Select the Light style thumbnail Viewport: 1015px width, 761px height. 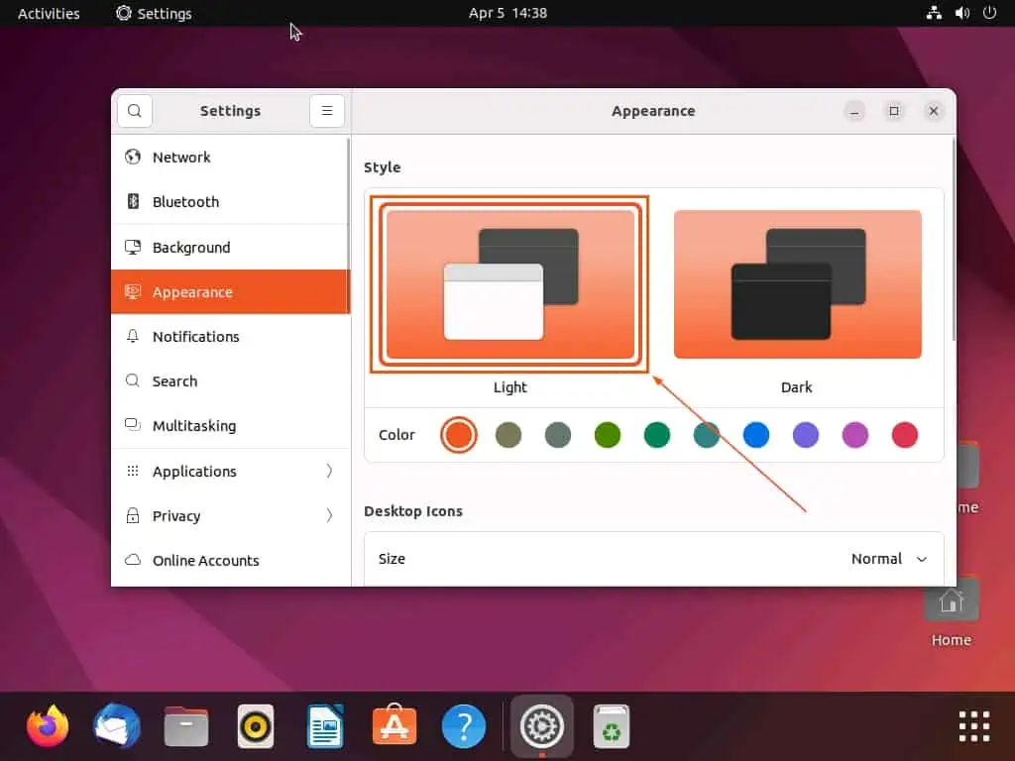click(x=509, y=284)
